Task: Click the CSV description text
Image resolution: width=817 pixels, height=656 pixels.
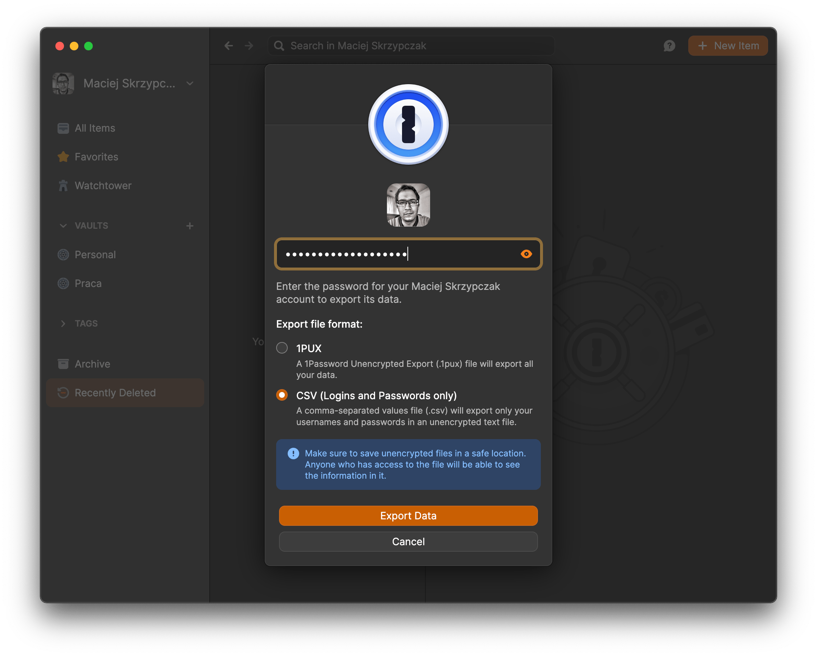Action: point(414,416)
